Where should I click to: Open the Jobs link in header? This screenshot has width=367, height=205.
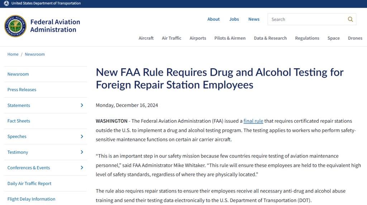pyautogui.click(x=234, y=19)
